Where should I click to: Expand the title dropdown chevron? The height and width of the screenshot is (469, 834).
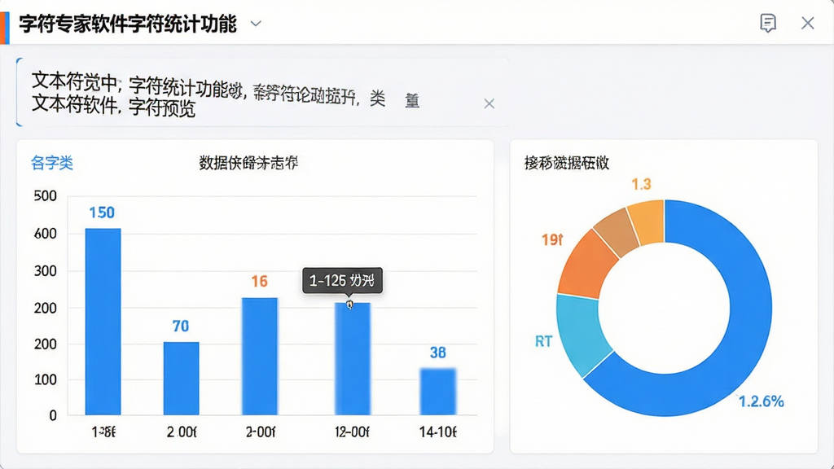tap(256, 24)
